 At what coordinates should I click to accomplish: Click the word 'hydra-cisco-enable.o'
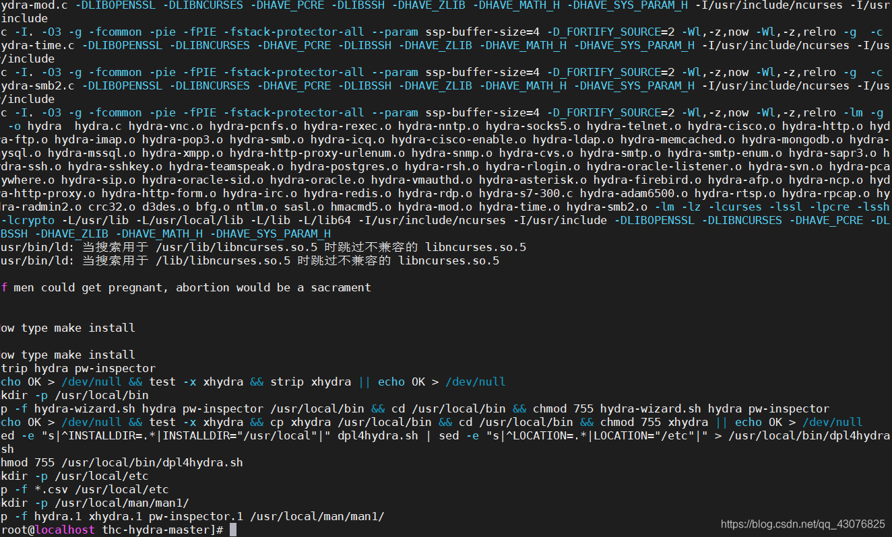pos(459,140)
